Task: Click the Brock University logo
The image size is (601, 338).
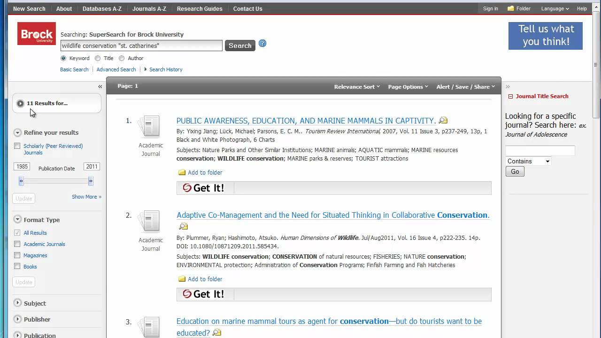Action: tap(37, 34)
